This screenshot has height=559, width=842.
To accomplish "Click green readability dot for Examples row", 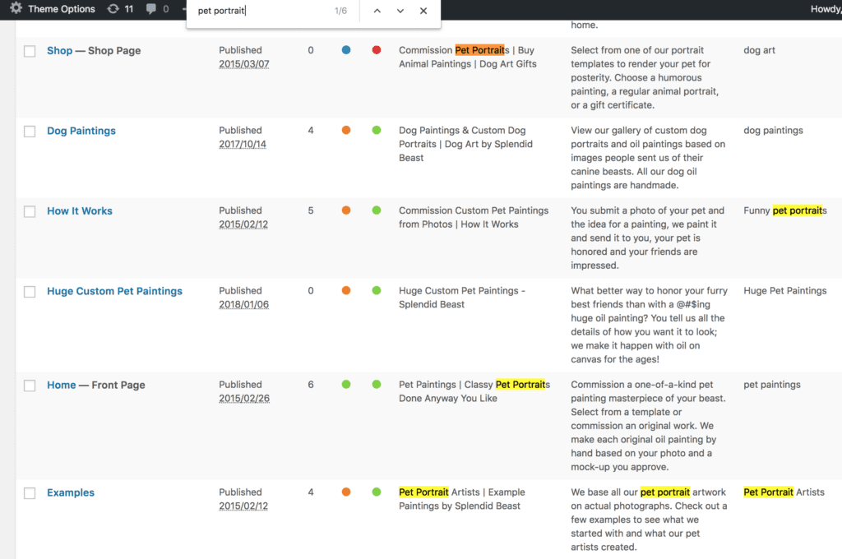I will 377,492.
